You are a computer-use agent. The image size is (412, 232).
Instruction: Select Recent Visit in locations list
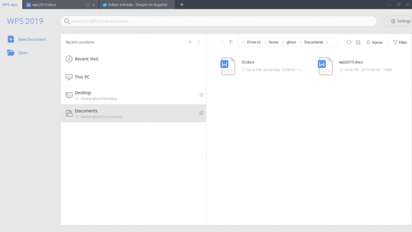(133, 59)
